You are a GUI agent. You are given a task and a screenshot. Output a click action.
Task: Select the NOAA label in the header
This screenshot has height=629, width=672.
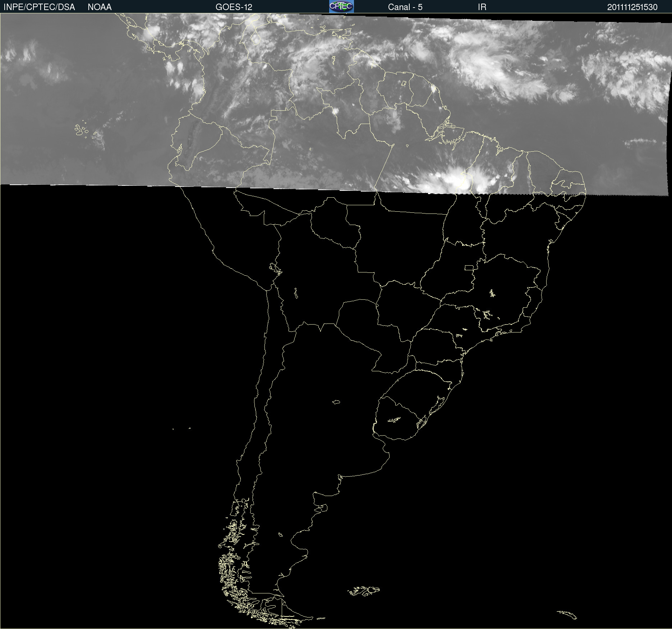click(x=100, y=7)
